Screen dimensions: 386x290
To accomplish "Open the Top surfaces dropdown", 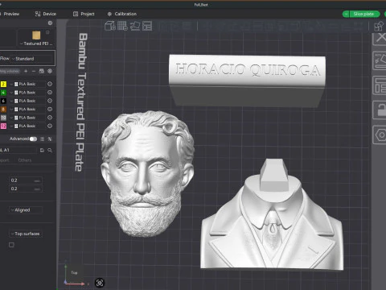I will pyautogui.click(x=26, y=234).
